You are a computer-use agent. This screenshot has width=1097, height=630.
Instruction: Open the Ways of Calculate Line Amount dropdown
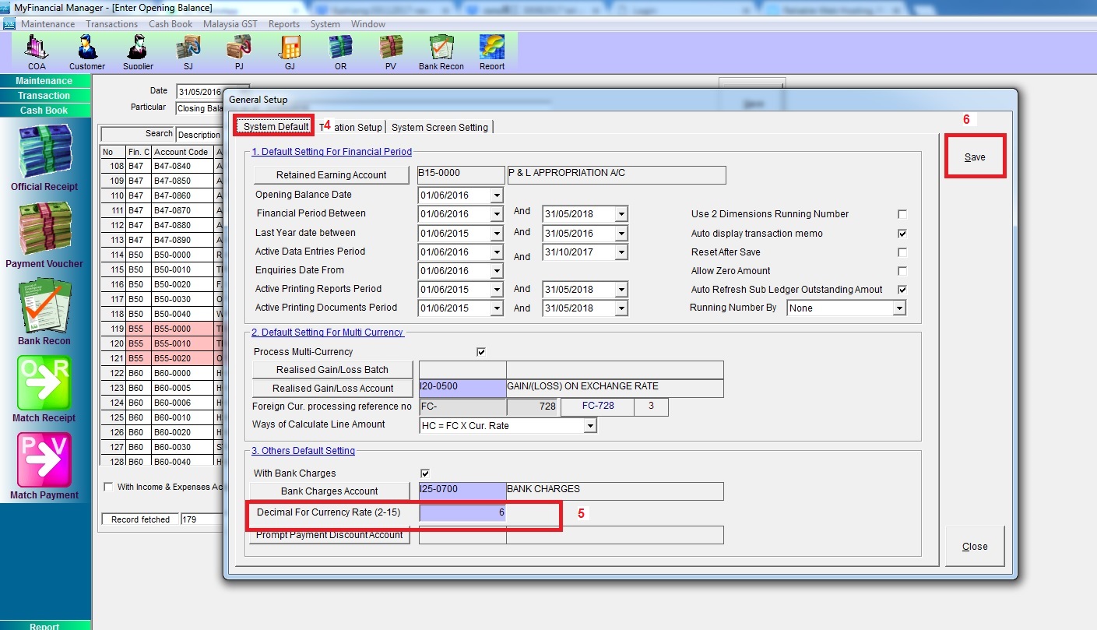pos(590,425)
